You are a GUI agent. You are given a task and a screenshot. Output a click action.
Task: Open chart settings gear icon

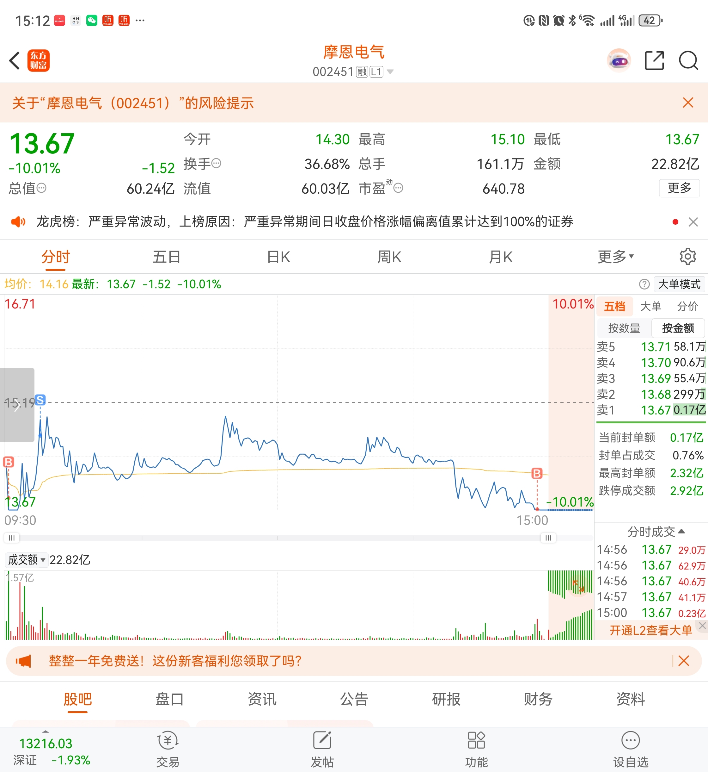coord(688,257)
